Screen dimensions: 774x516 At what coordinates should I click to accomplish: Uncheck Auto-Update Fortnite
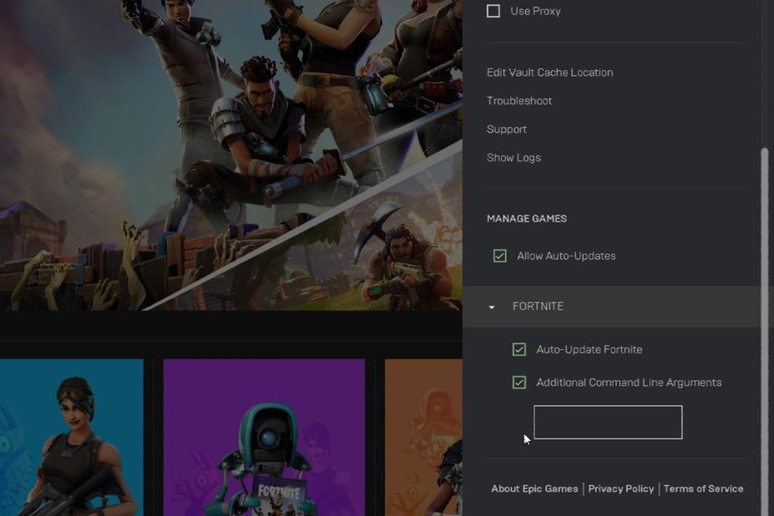click(x=519, y=350)
